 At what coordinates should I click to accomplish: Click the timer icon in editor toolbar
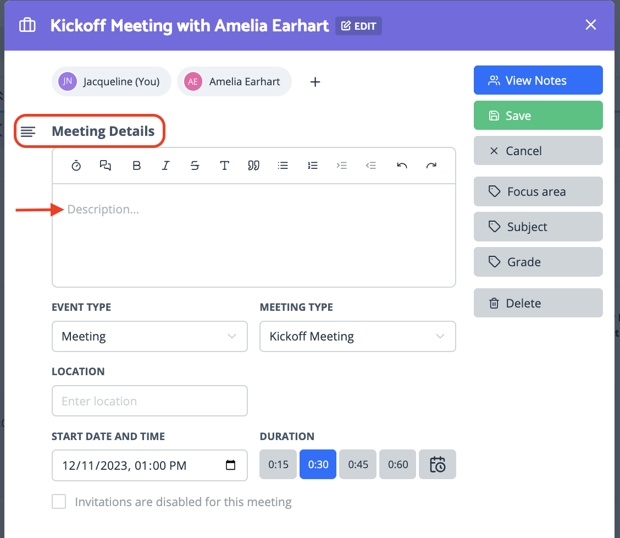pos(76,166)
